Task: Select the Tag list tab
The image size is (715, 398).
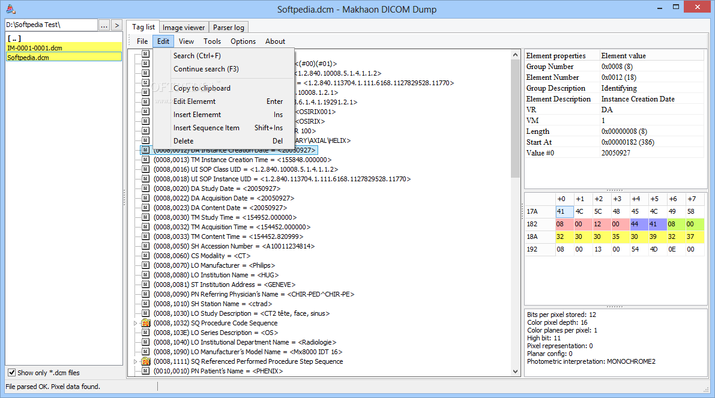Action: point(143,27)
